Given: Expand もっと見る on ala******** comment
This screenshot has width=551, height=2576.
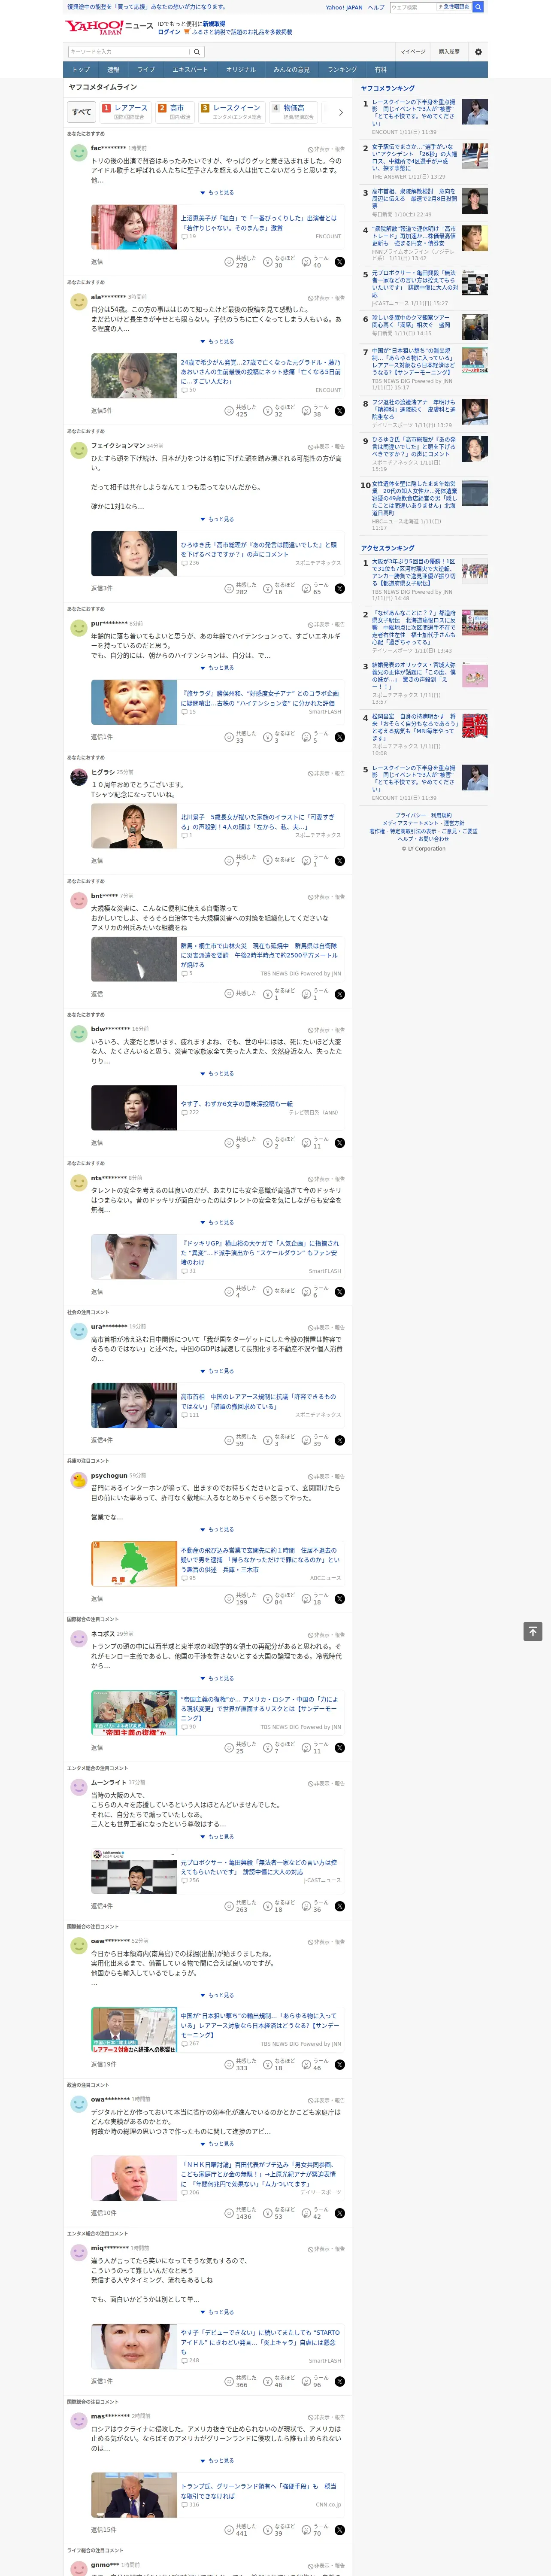Looking at the screenshot, I should coord(217,342).
